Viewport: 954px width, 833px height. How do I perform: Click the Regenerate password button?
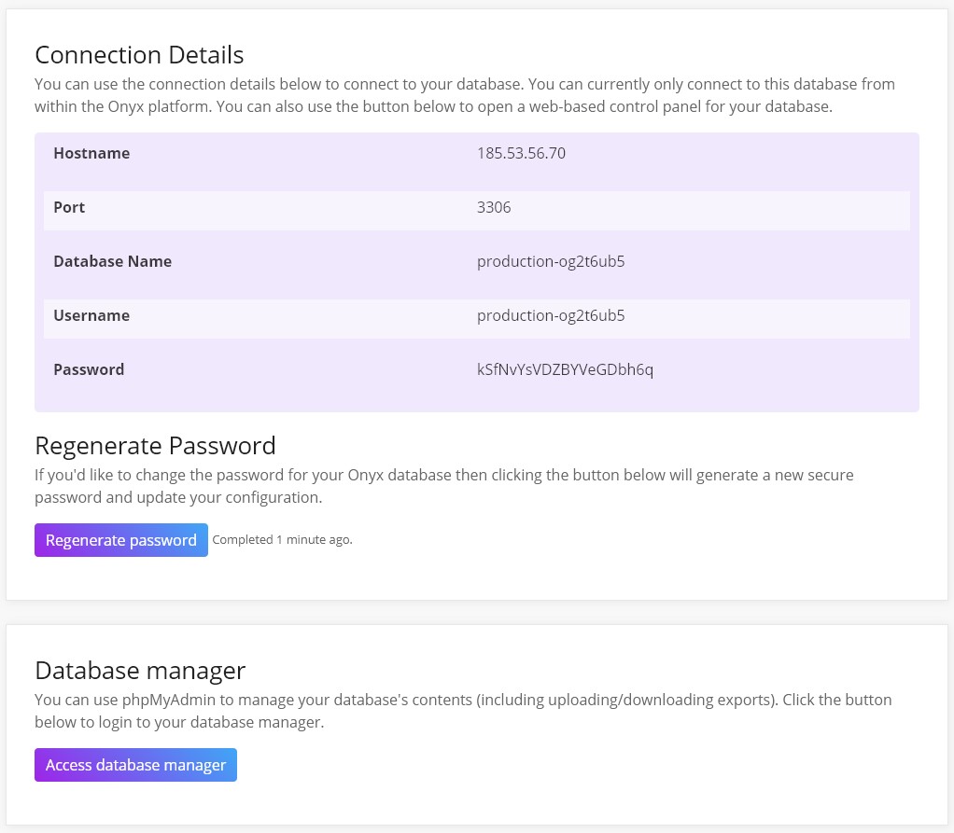121,540
